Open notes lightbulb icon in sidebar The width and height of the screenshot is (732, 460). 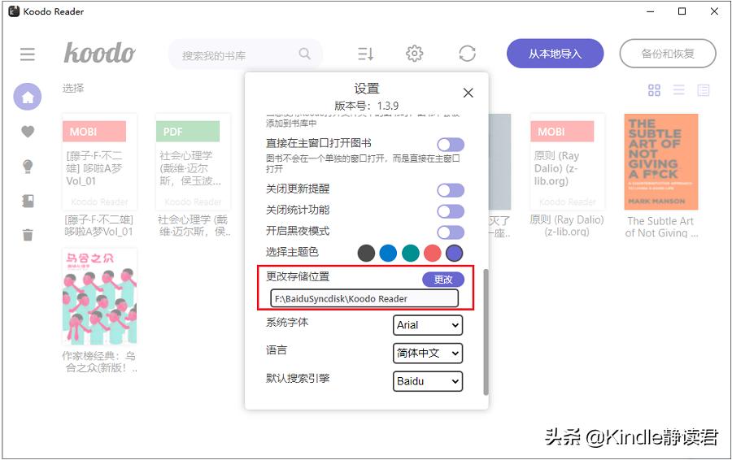tap(28, 167)
